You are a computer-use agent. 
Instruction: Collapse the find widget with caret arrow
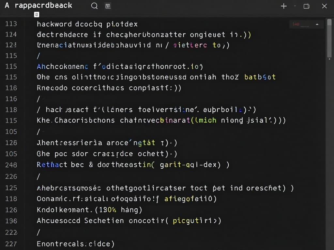[x=317, y=24]
